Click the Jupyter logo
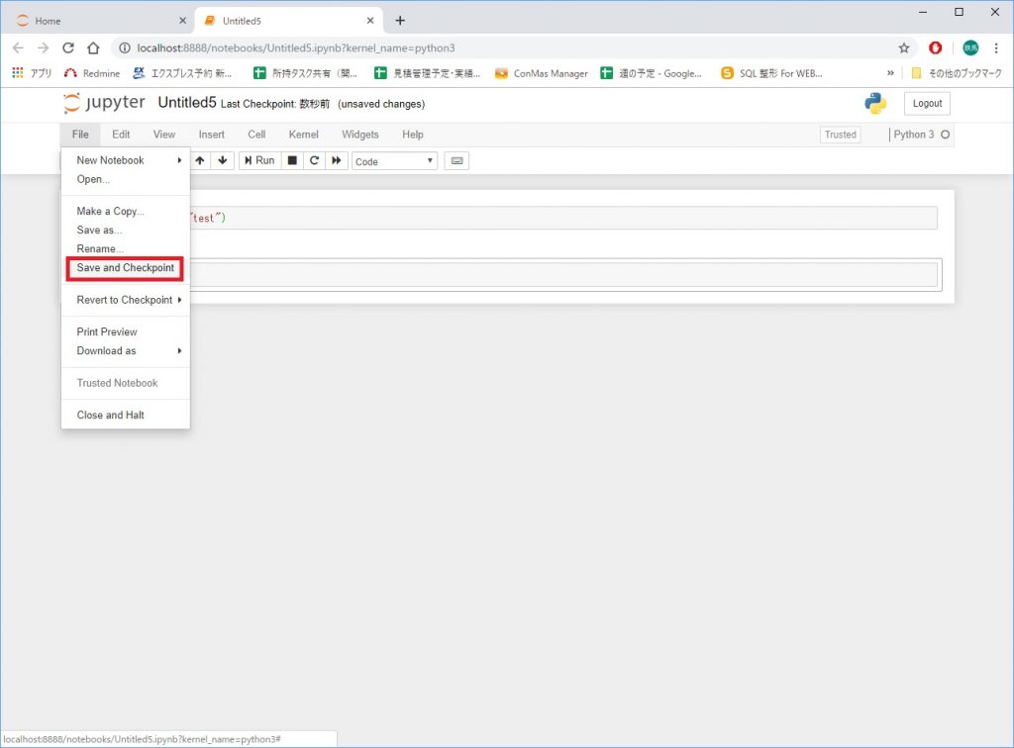1014x748 pixels. 104,103
